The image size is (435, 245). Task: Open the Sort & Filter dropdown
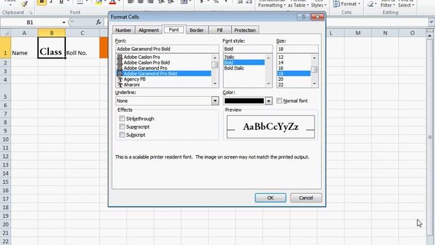pyautogui.click(x=387, y=4)
